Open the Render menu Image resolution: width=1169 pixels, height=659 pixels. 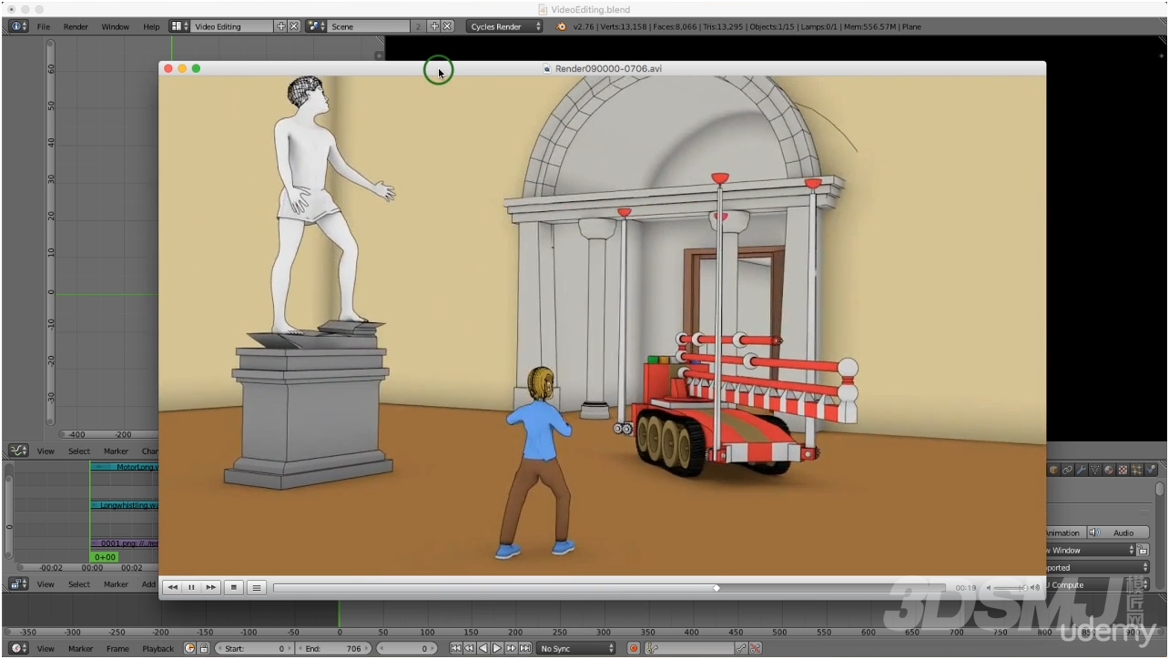(x=76, y=26)
